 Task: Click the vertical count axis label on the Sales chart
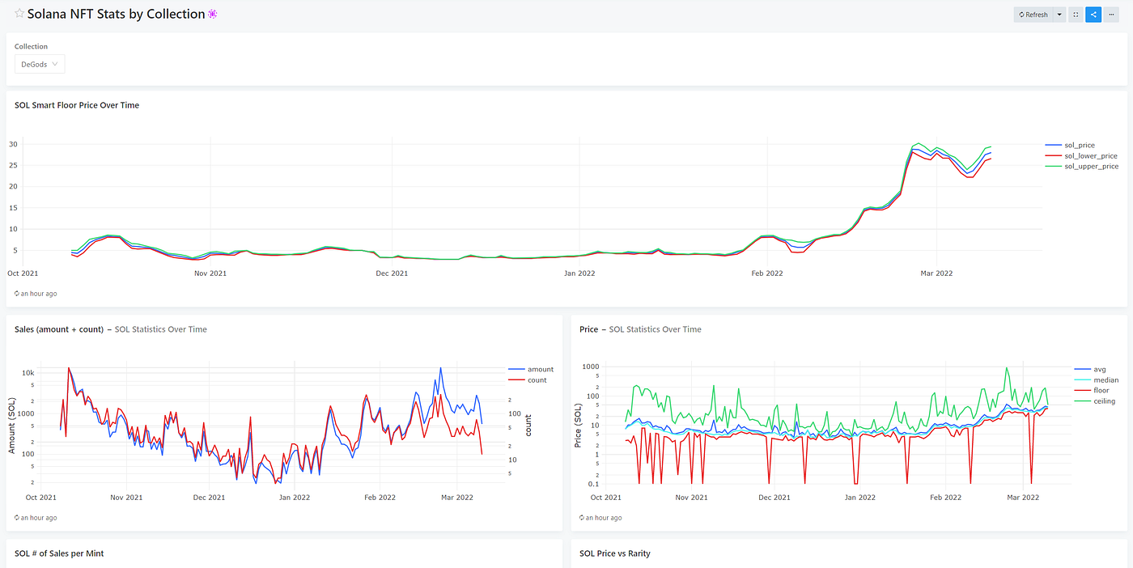pos(528,426)
